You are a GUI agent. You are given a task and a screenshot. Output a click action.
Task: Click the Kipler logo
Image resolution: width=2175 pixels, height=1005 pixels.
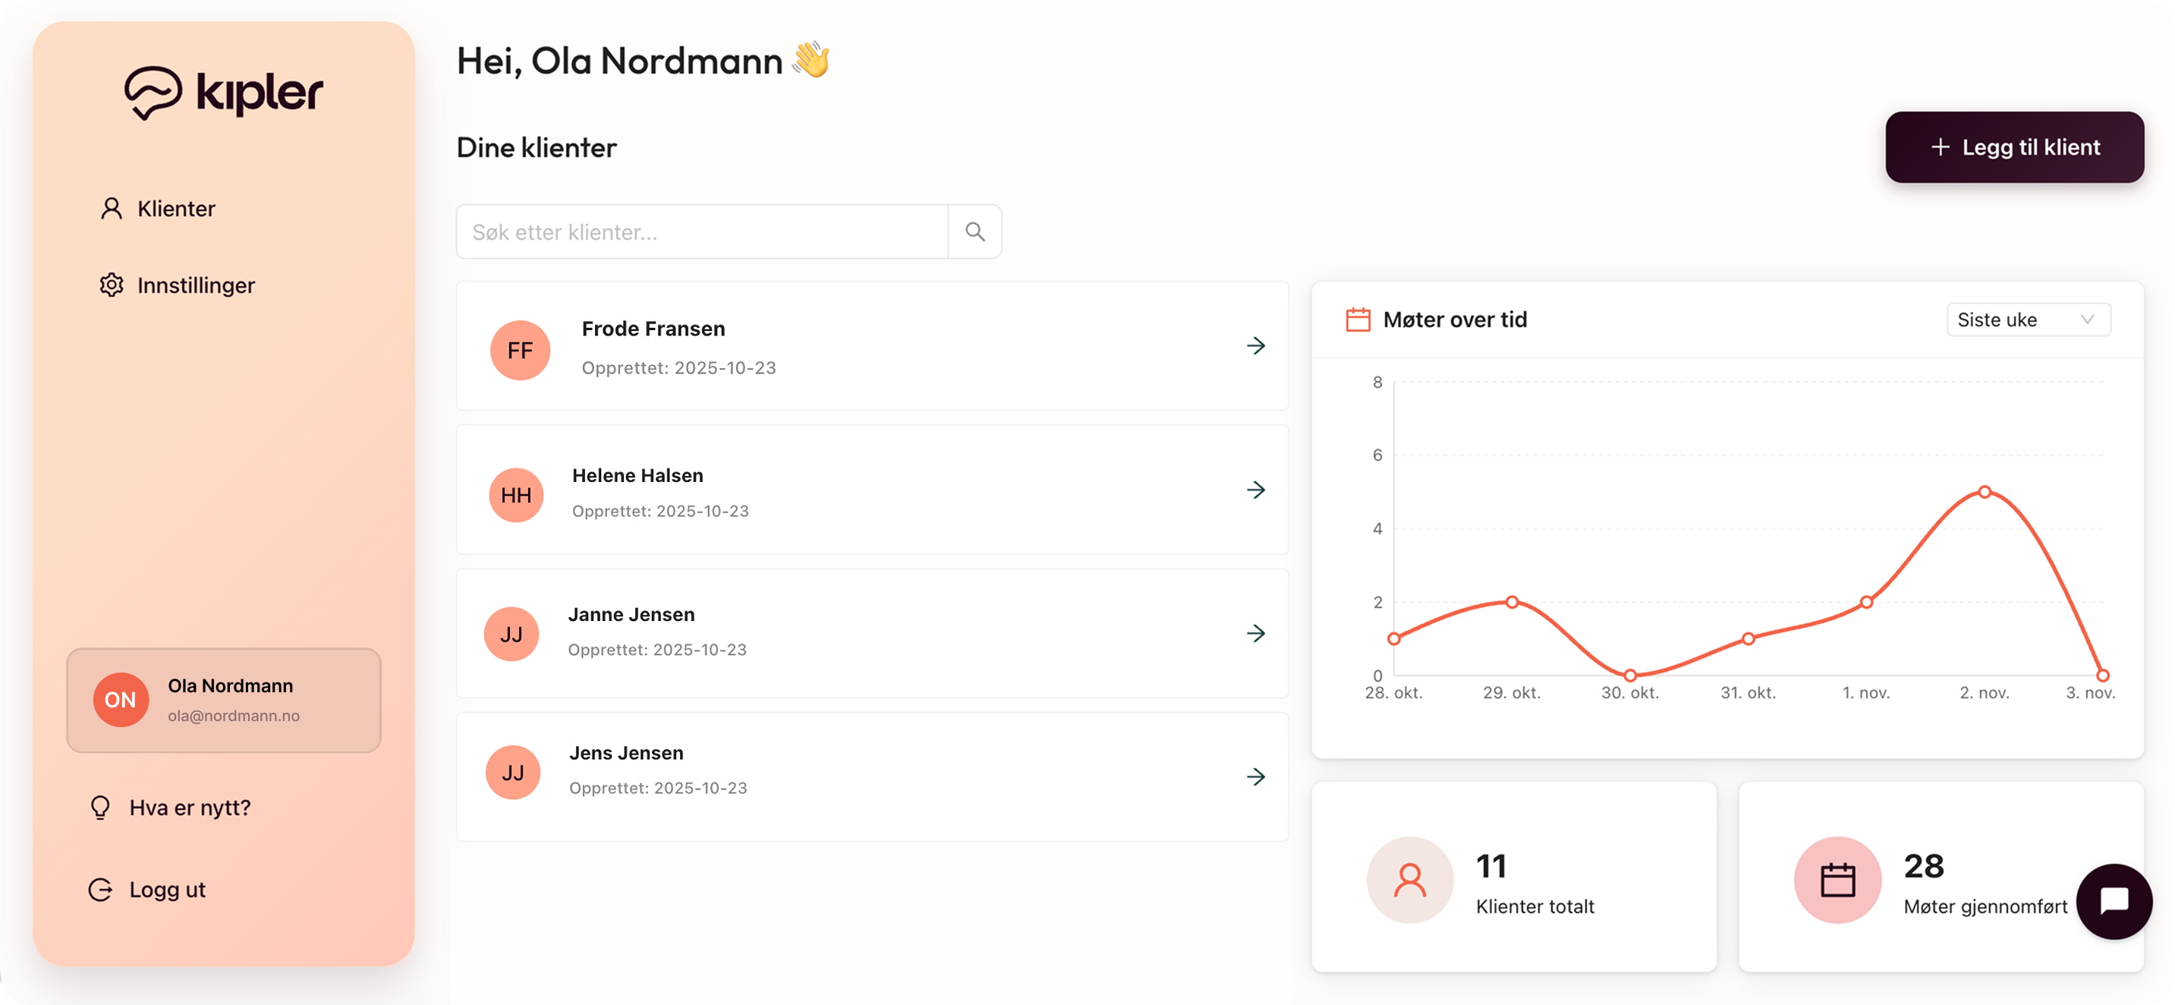pos(224,93)
